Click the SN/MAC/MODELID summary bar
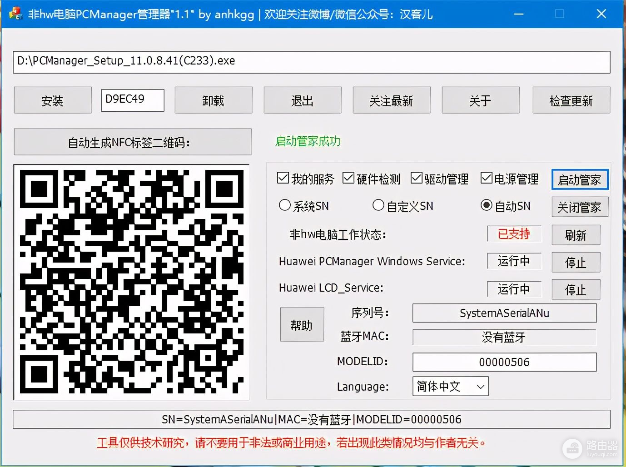The height and width of the screenshot is (467, 626). (312, 419)
